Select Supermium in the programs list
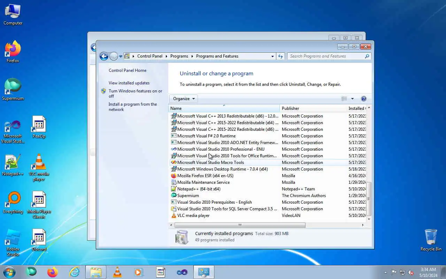The height and width of the screenshot is (279, 446). click(x=268, y=196)
